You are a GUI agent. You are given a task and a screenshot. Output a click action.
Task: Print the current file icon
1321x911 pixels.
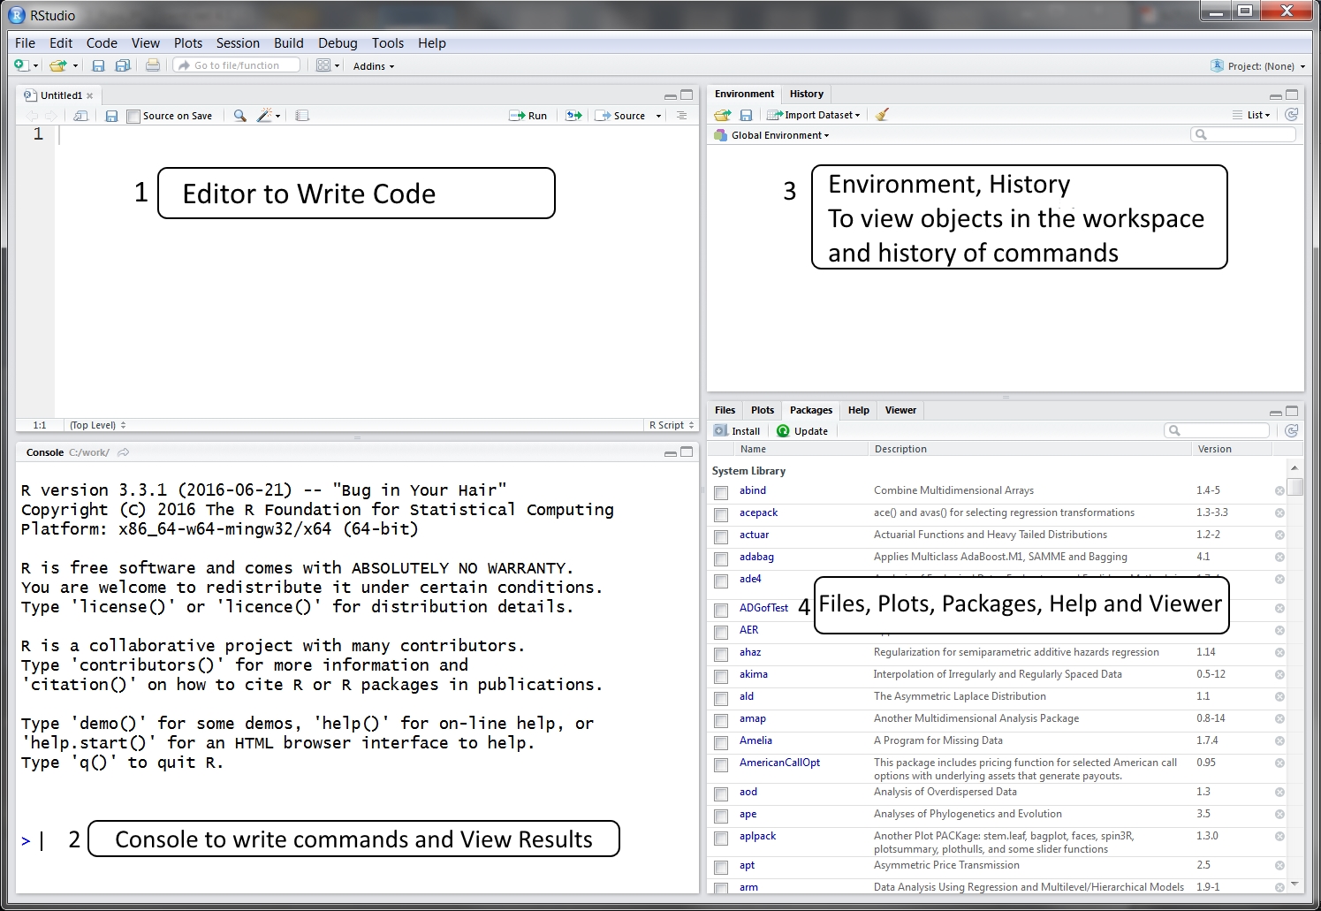(153, 65)
